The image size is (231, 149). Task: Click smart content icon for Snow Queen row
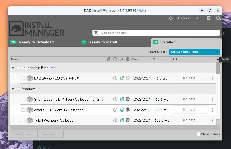122,99
